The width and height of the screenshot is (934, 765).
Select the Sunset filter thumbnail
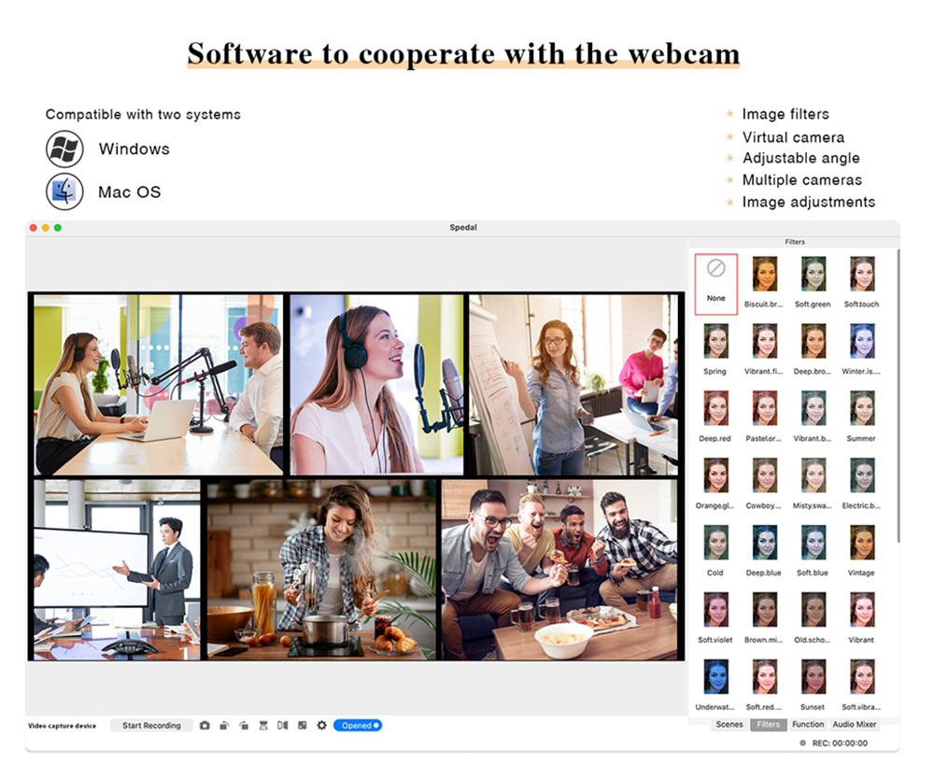pos(813,677)
